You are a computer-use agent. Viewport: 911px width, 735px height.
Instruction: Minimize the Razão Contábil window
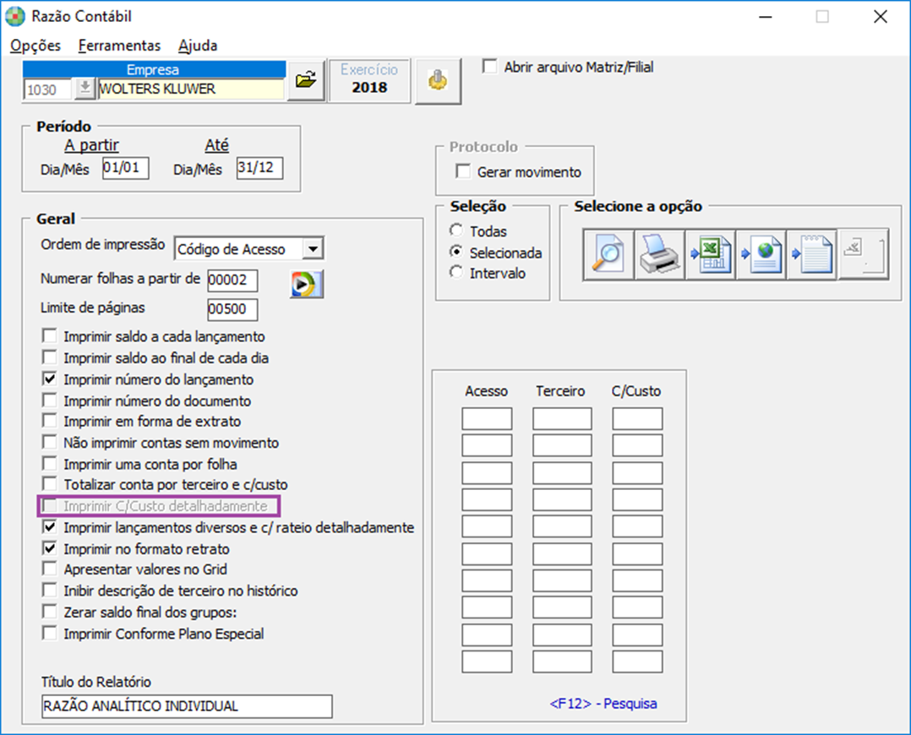click(x=766, y=16)
